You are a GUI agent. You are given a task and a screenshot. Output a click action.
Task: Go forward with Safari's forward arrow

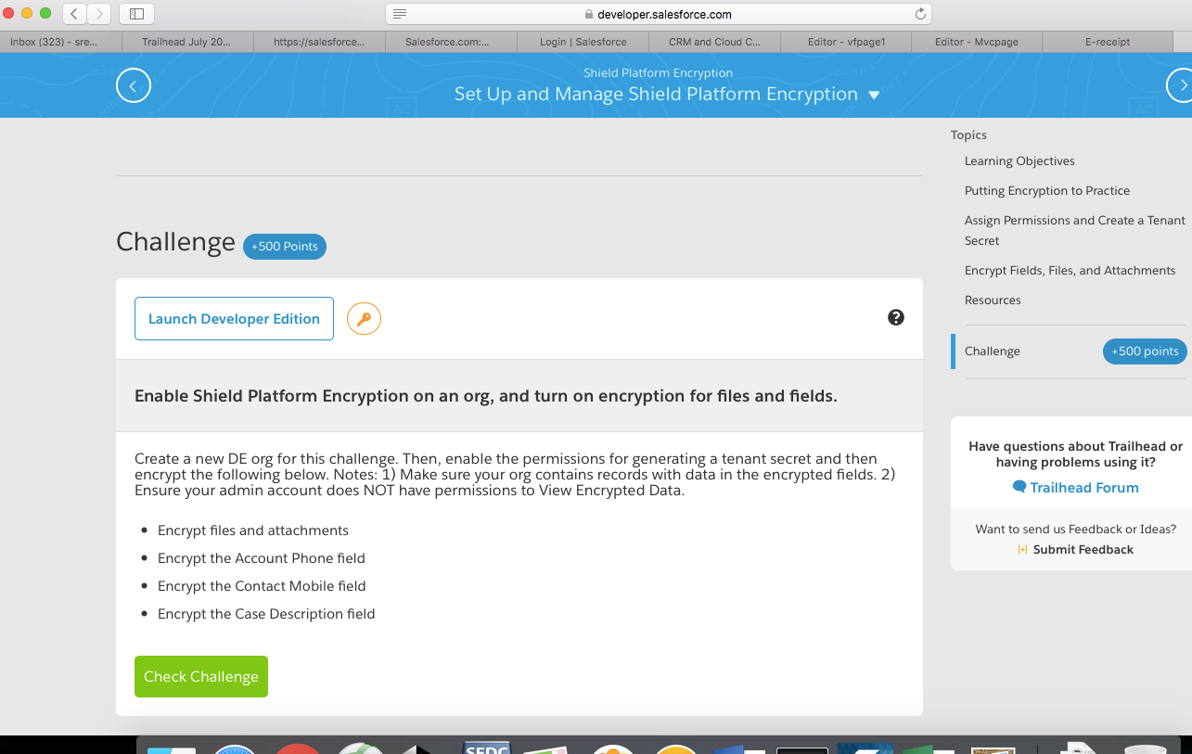tap(98, 14)
